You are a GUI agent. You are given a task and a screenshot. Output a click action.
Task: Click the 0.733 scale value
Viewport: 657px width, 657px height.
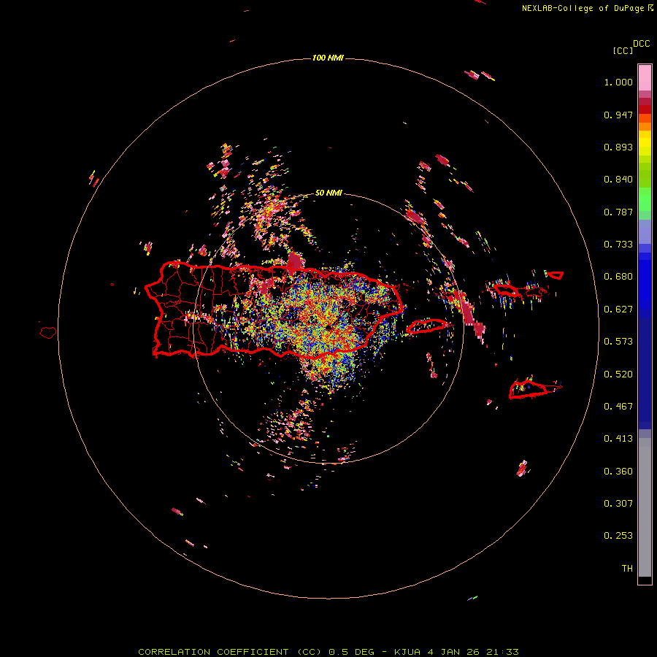(x=618, y=245)
